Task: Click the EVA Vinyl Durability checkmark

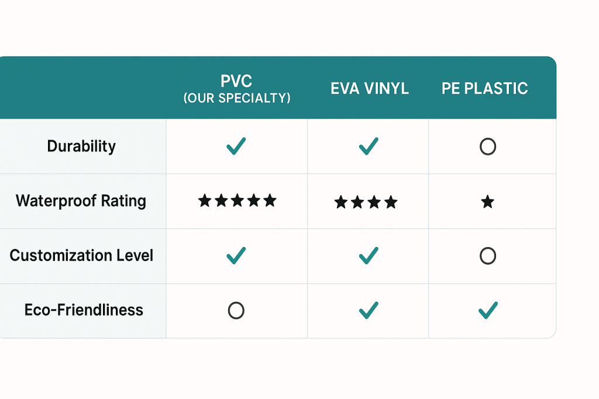Action: coord(368,146)
